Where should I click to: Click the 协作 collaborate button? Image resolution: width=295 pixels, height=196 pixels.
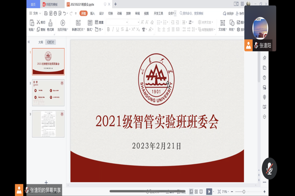pos(240,13)
